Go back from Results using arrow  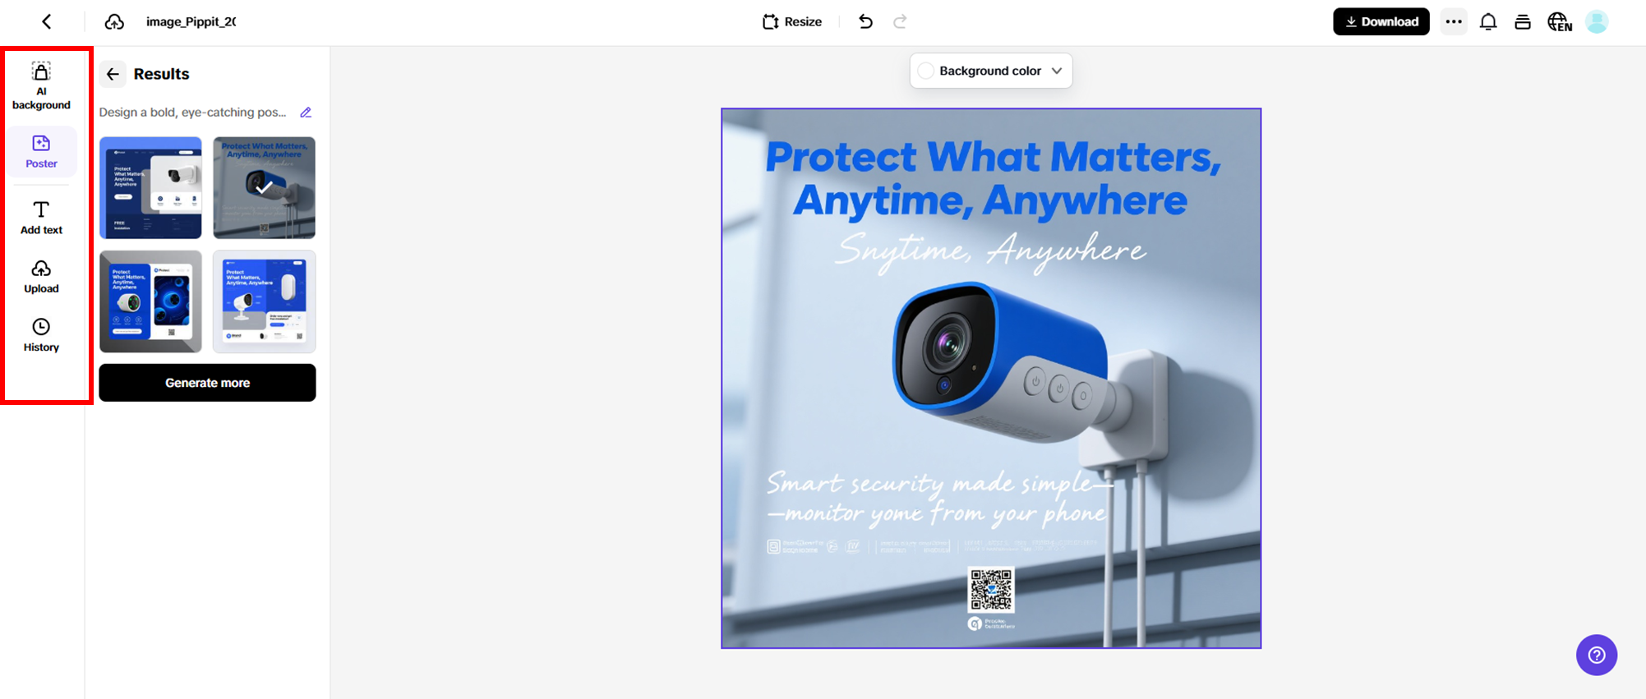113,74
